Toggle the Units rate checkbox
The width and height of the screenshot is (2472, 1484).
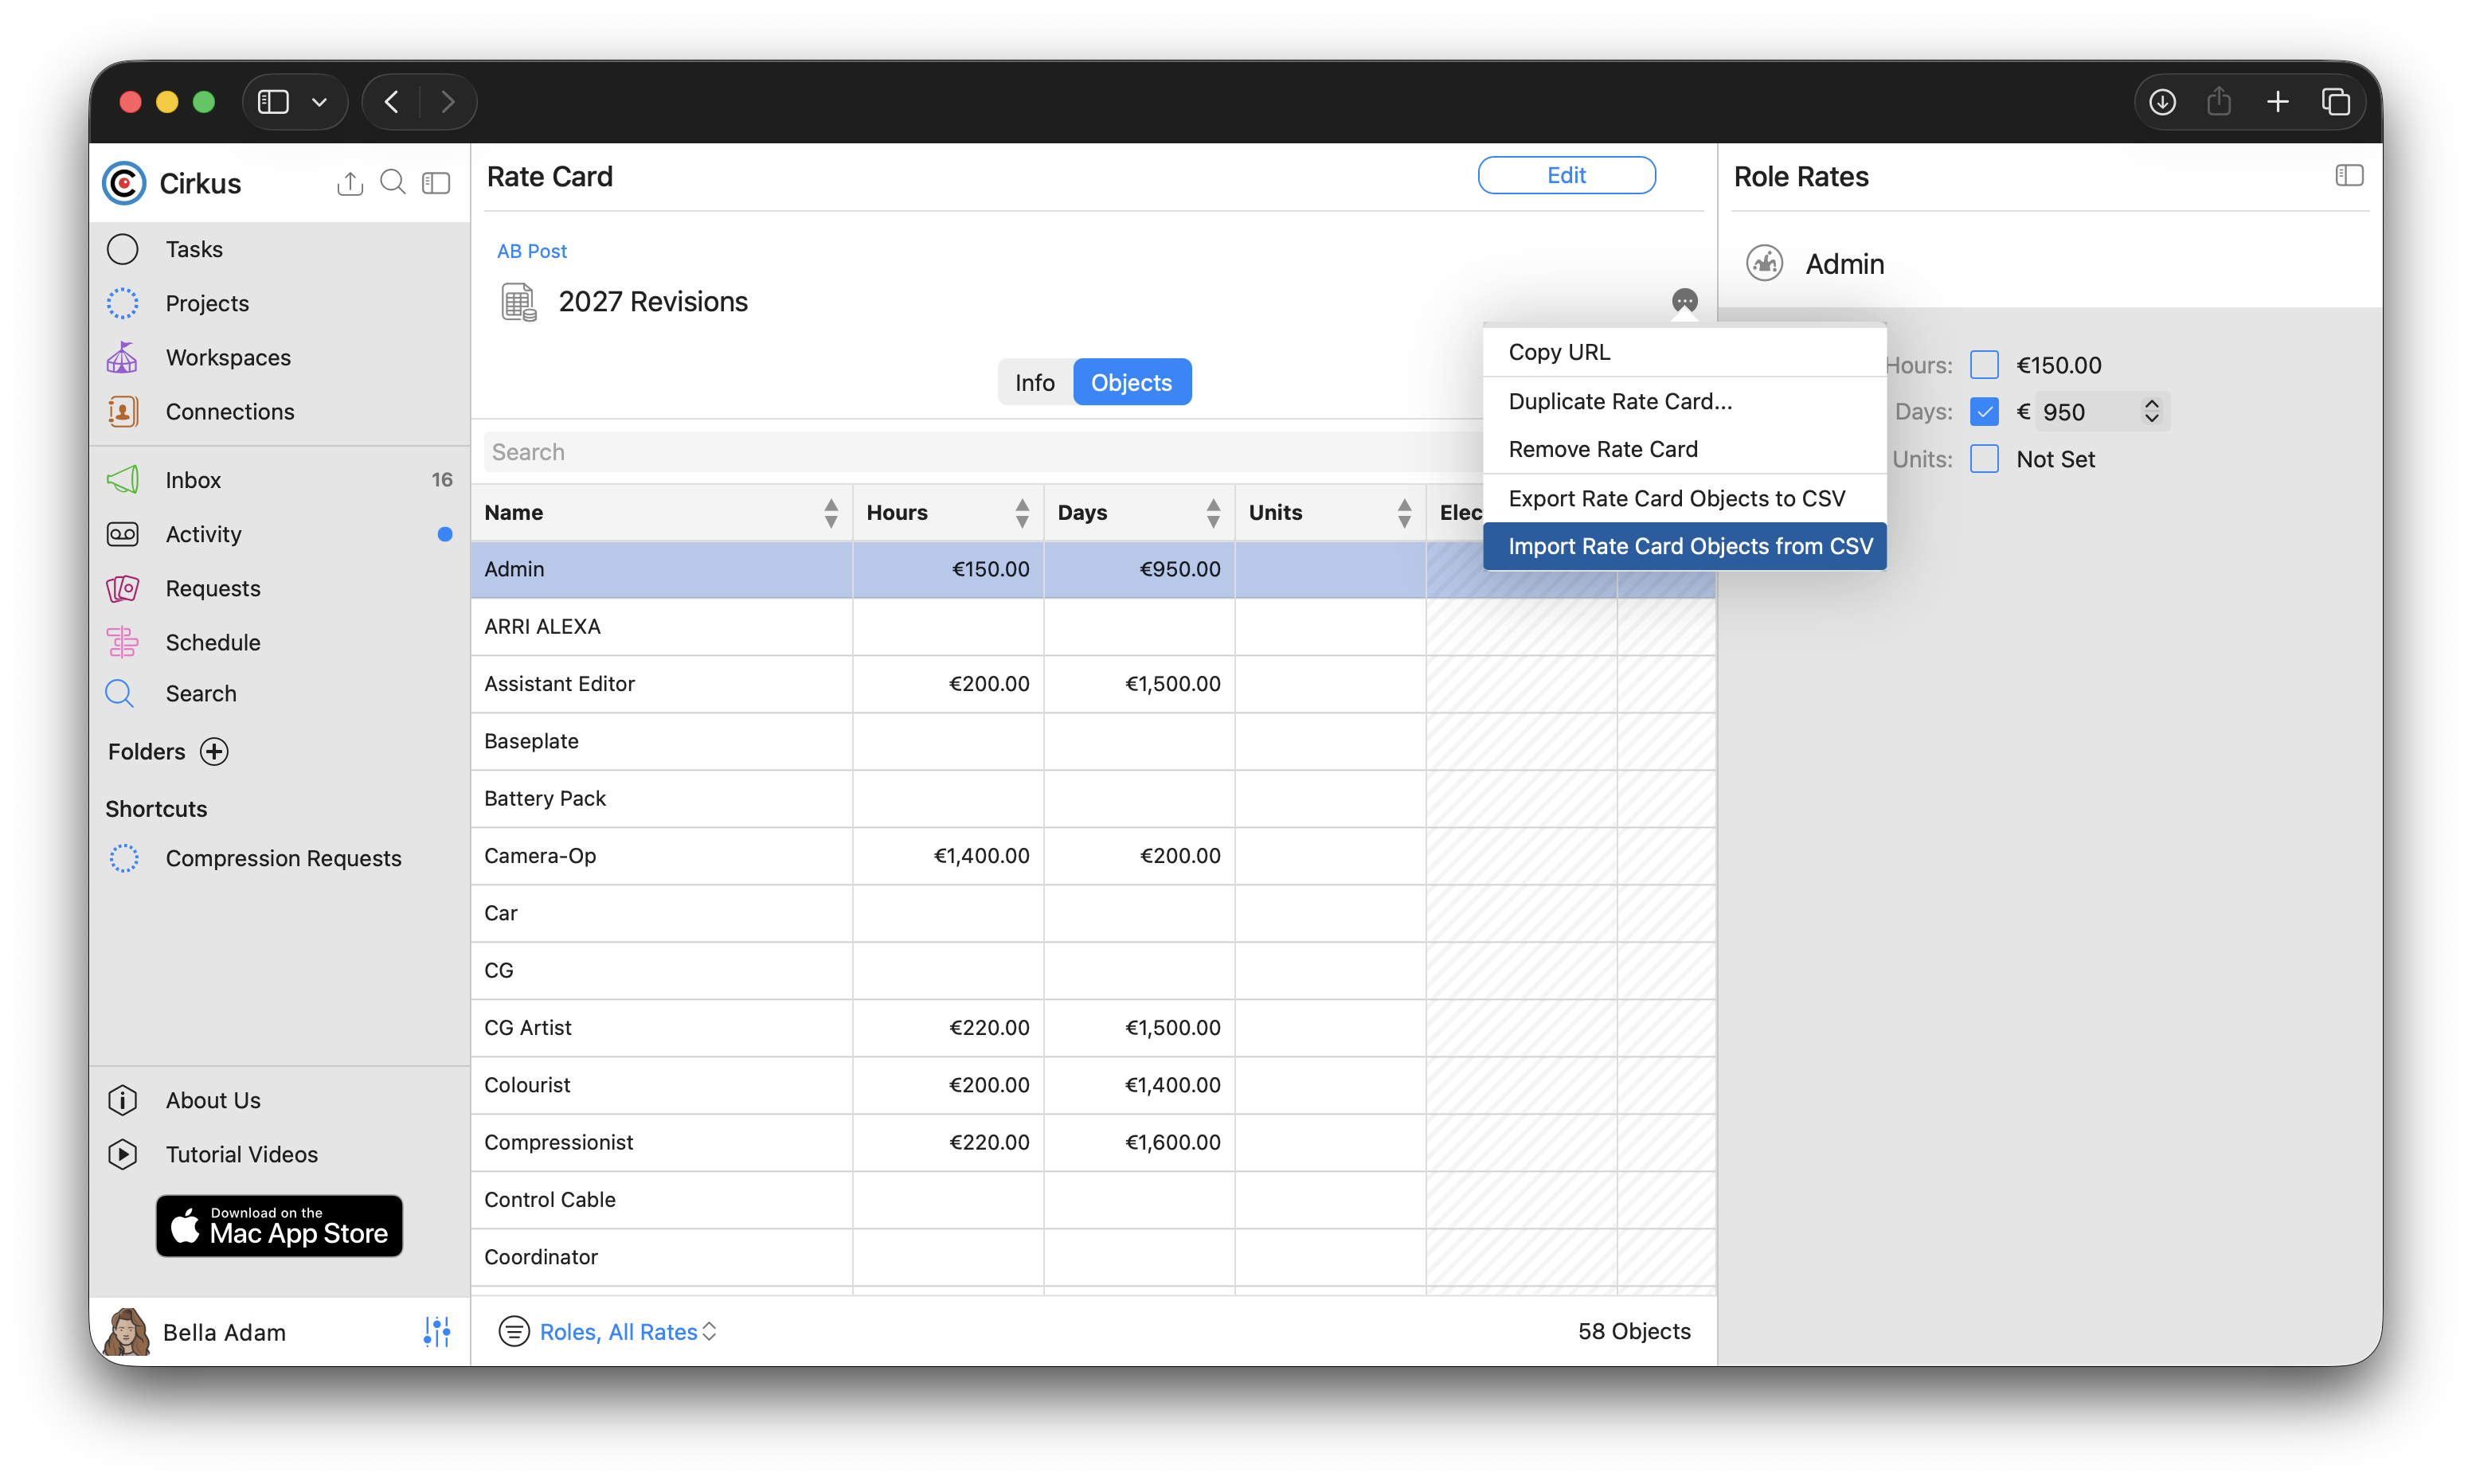click(1984, 459)
